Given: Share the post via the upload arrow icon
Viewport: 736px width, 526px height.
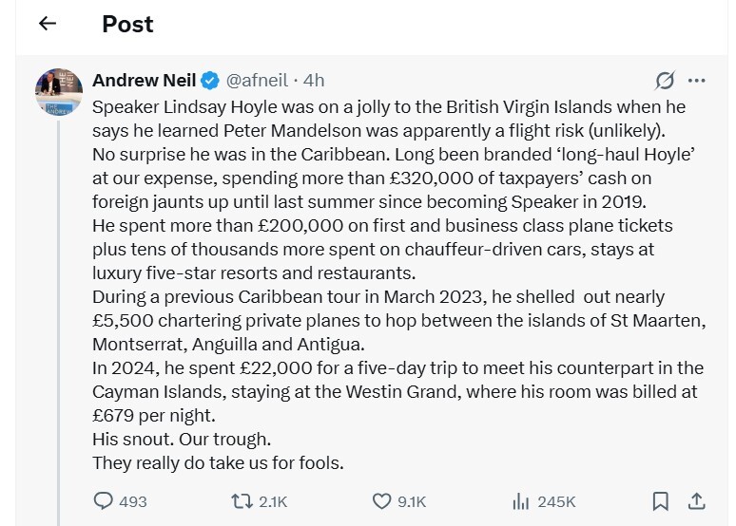Looking at the screenshot, I should click(696, 501).
